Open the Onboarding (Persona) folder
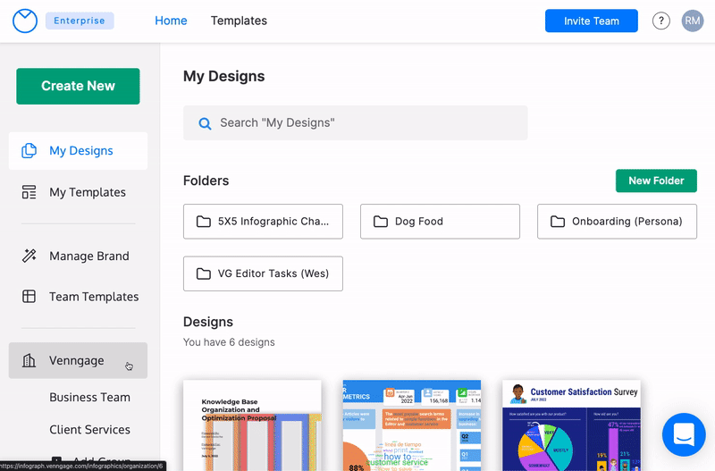Screen dimensions: 715x471 (617, 222)
